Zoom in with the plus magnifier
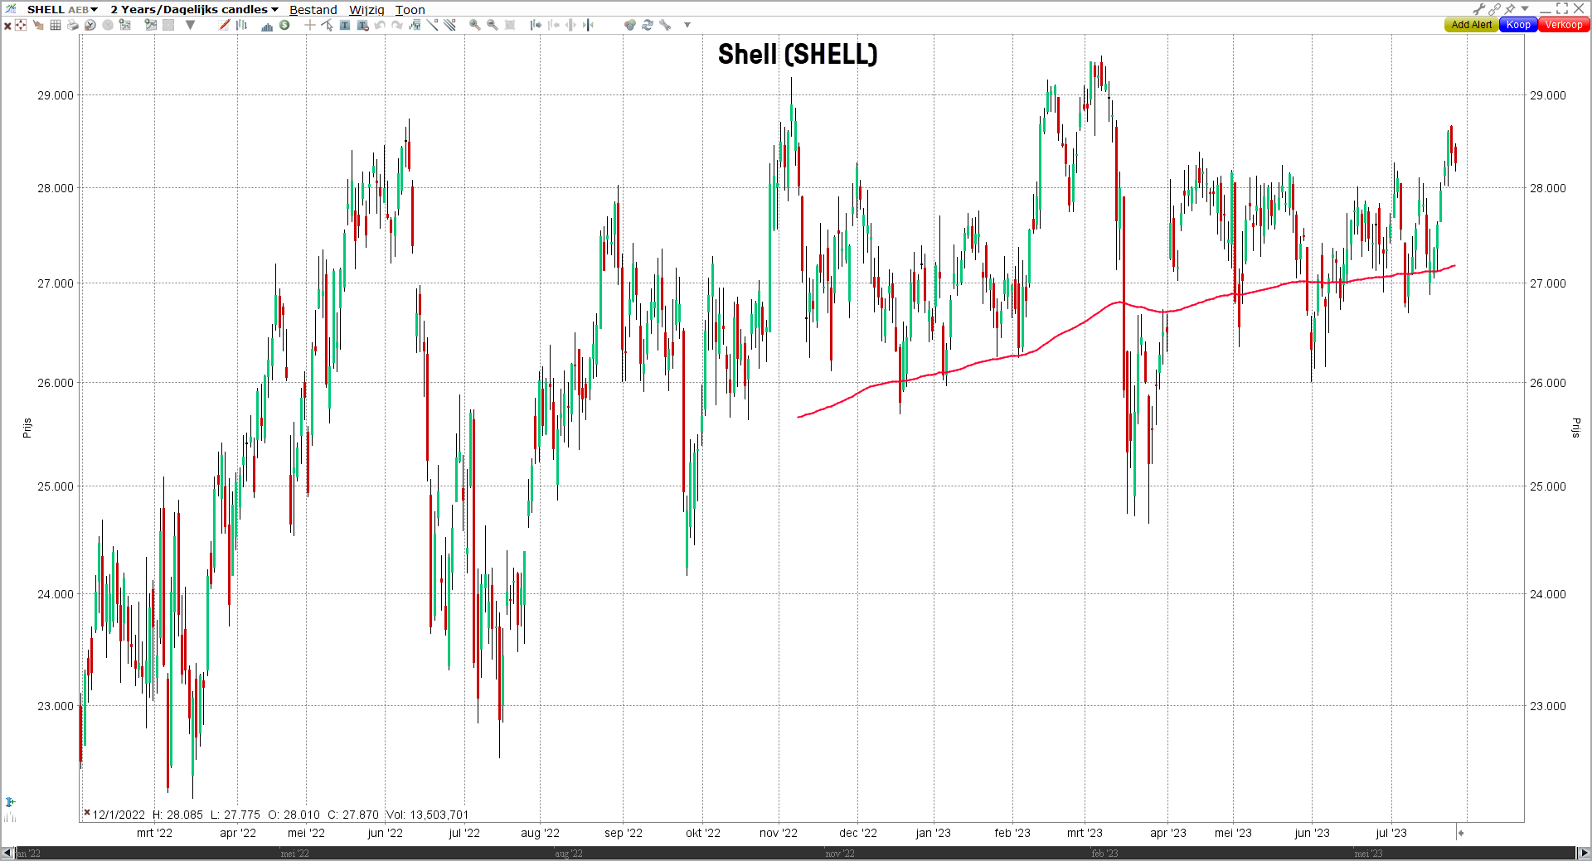This screenshot has width=1592, height=861. pyautogui.click(x=474, y=25)
